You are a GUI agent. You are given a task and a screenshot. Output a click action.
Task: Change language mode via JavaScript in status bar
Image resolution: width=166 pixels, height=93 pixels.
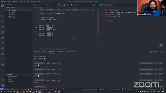point(117,89)
